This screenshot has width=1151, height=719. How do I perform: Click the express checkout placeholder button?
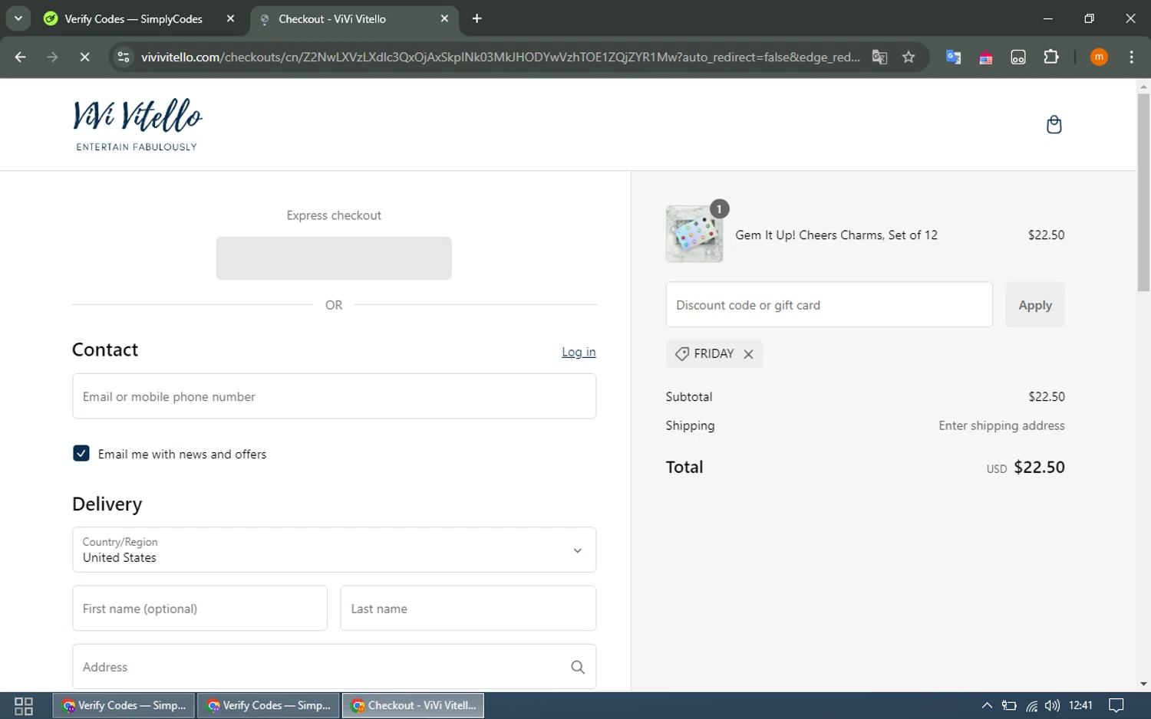click(334, 258)
